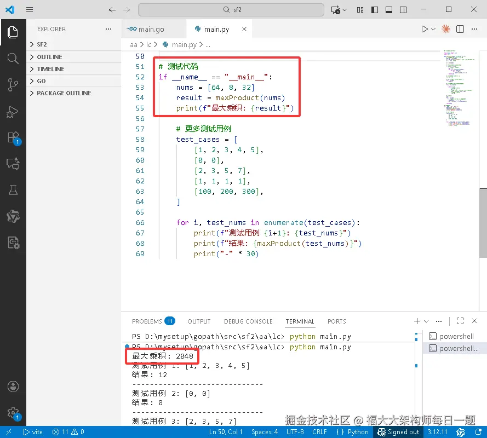
Task: Click the Signed out status entry
Action: pos(398,432)
